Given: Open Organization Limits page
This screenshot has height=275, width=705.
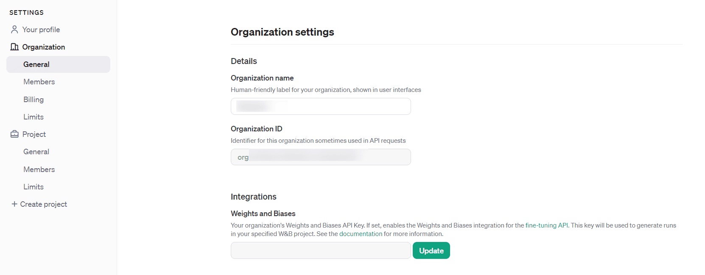Looking at the screenshot, I should pyautogui.click(x=34, y=117).
